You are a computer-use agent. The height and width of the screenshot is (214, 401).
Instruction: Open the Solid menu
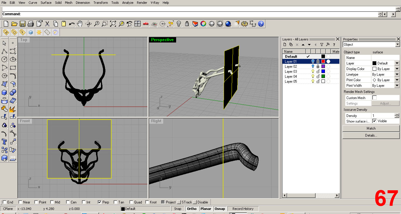(58, 3)
